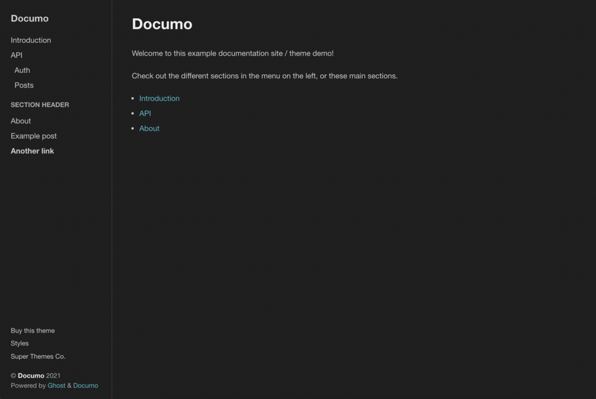Viewport: 596px width, 399px height.
Task: Visit the Super Themes Co. link
Action: coord(38,356)
